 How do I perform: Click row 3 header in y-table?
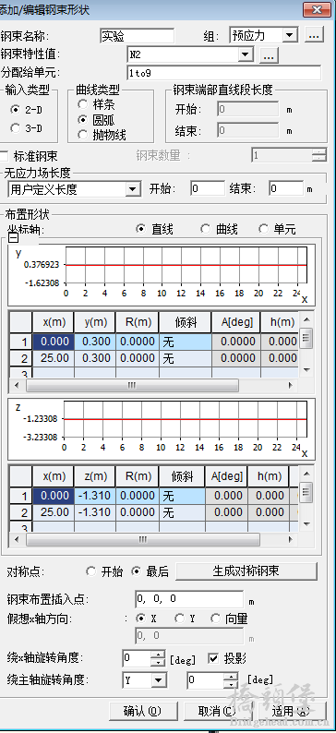coord(21,373)
